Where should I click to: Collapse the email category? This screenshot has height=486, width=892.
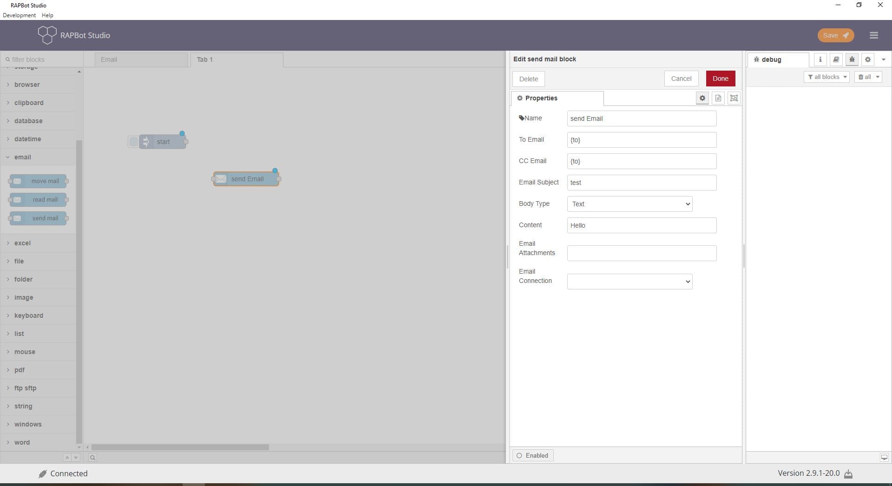point(37,157)
